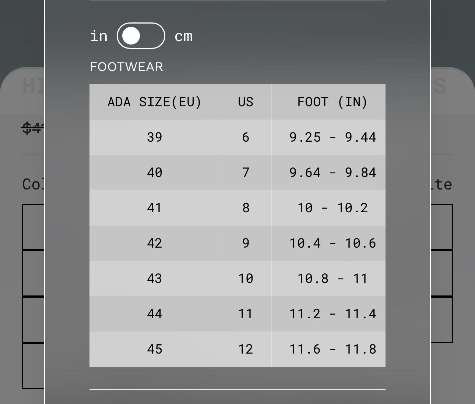
Task: Click the US size 10 cell
Action: tap(246, 279)
